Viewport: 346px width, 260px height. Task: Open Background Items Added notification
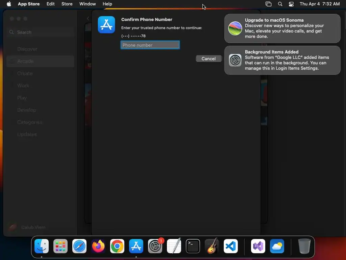click(282, 60)
